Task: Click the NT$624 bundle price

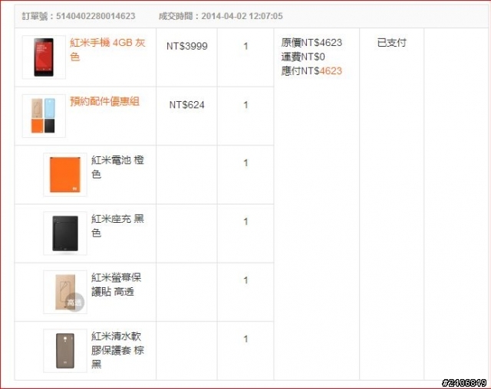Action: pyautogui.click(x=187, y=105)
